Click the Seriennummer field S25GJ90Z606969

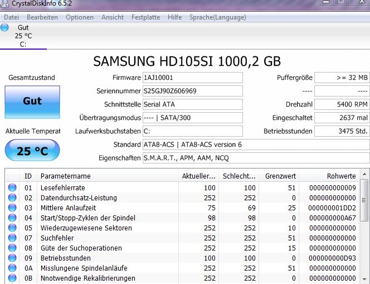click(x=193, y=91)
